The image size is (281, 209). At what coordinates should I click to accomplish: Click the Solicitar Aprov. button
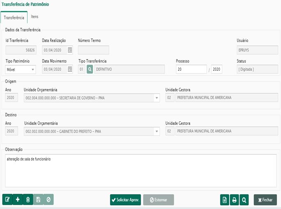[125, 200]
